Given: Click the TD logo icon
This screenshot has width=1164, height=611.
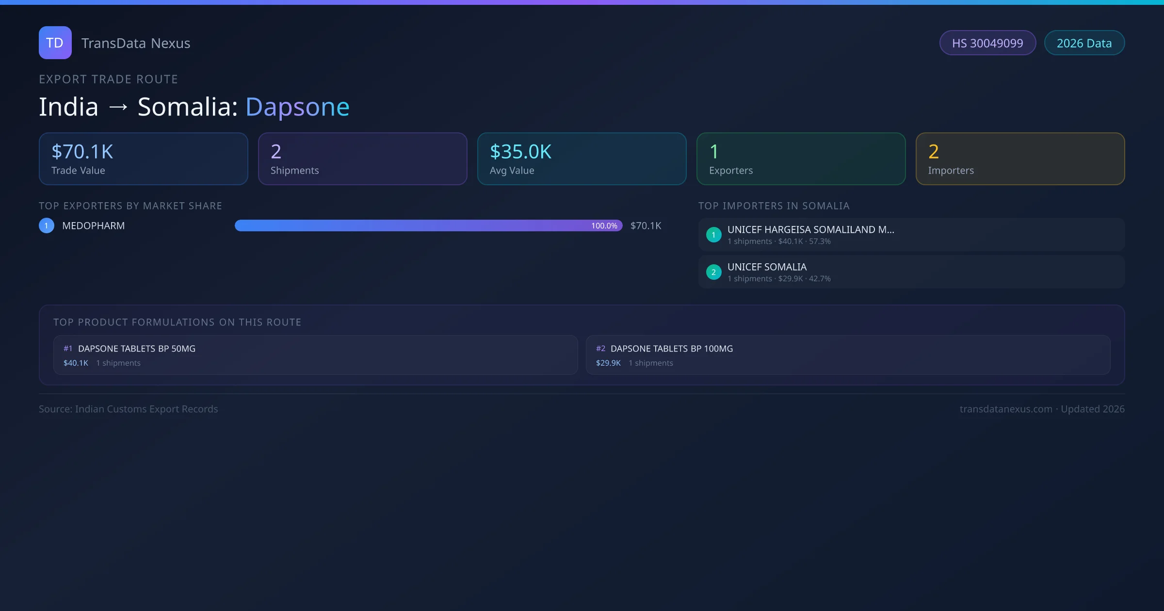Looking at the screenshot, I should [x=55, y=43].
